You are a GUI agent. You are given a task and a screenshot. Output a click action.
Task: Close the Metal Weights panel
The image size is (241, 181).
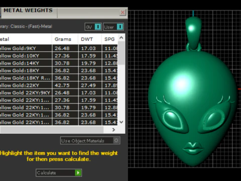pyautogui.click(x=123, y=12)
